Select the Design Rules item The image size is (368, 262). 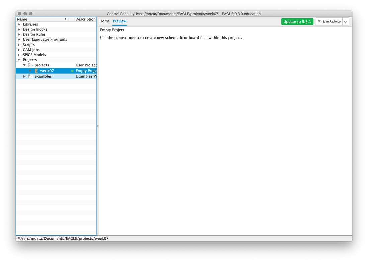coord(34,34)
